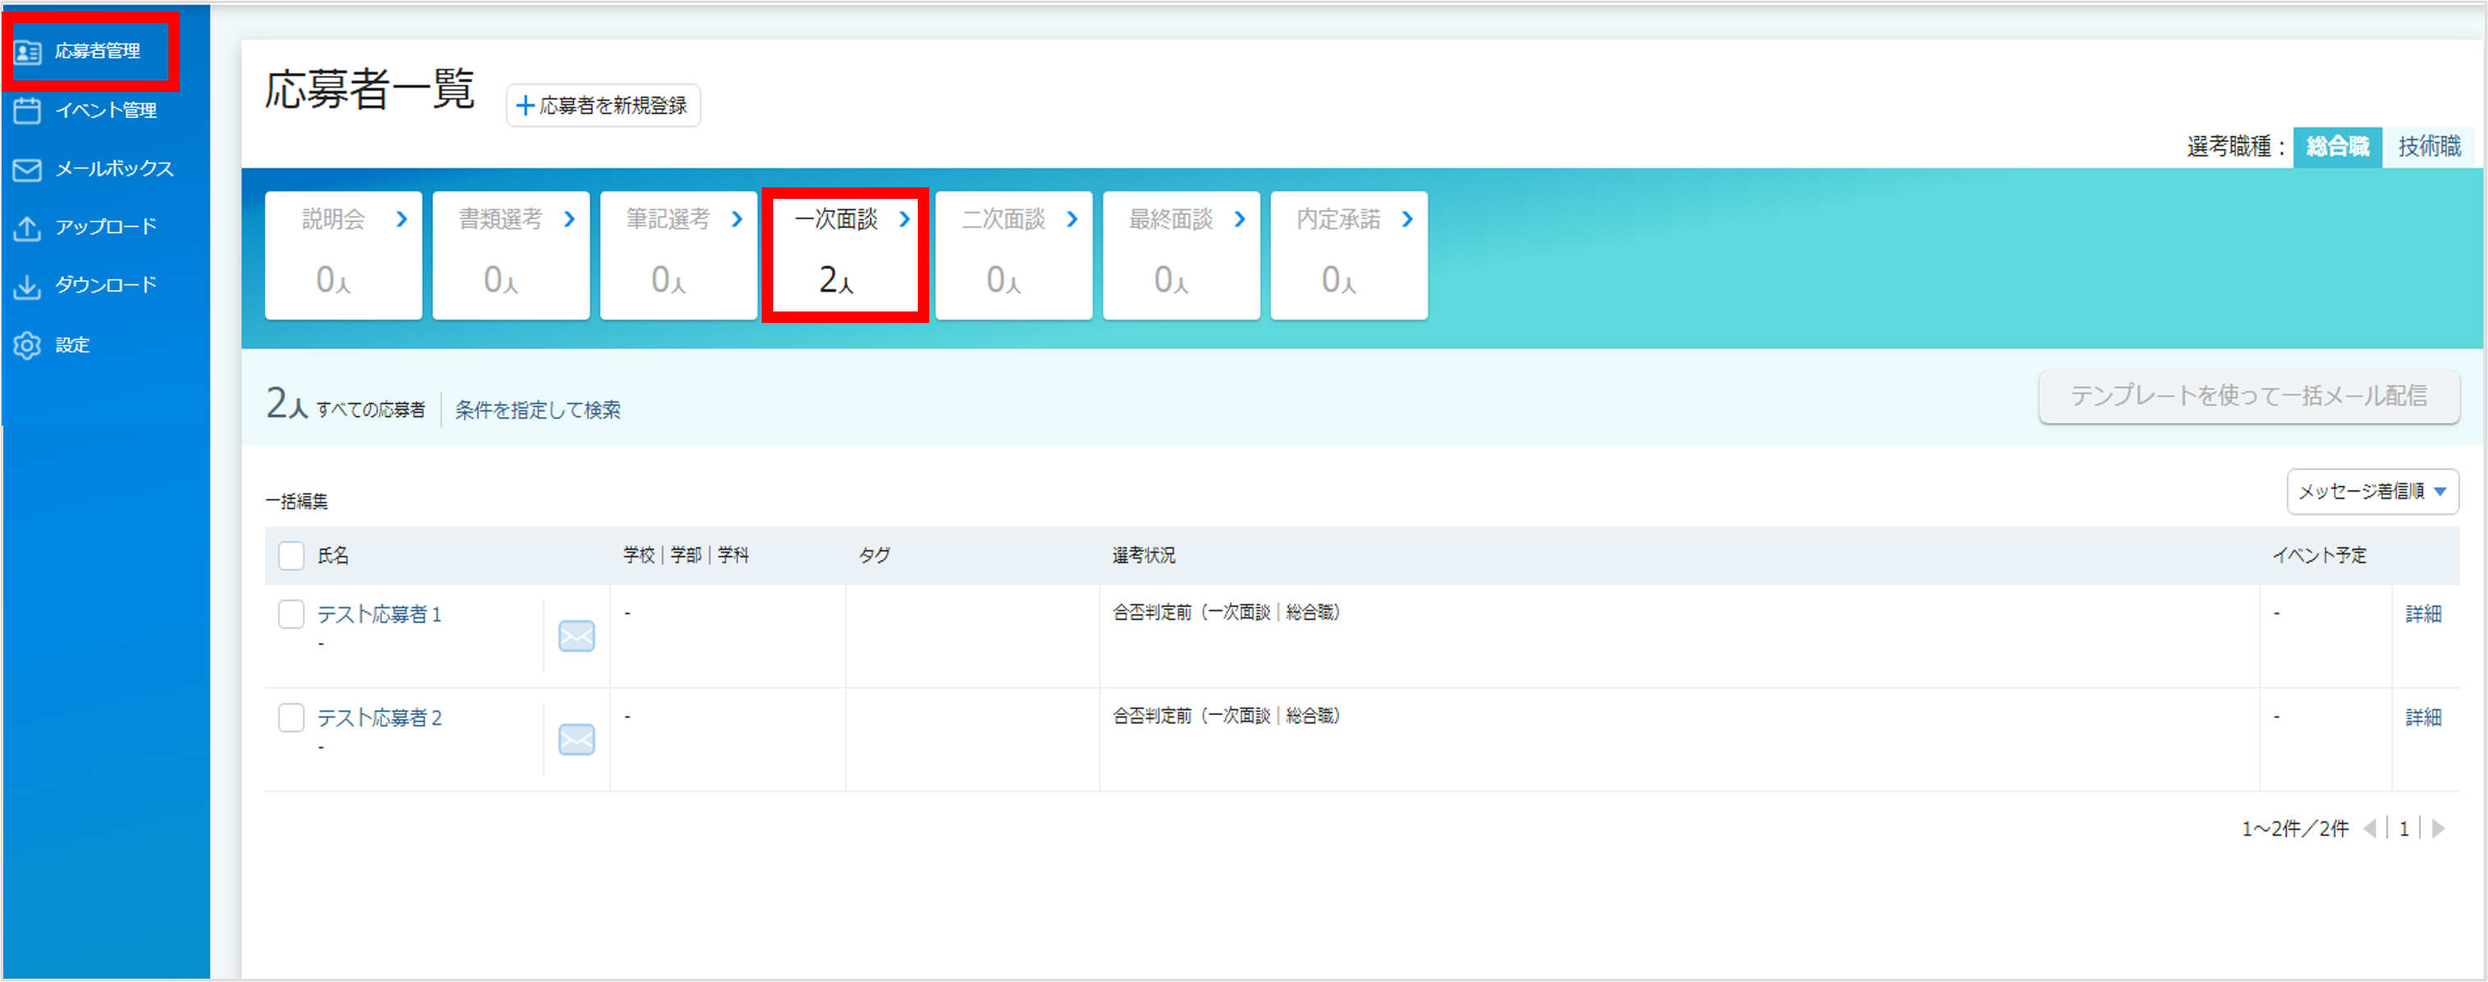Click the download arrow icon in sidebar
Viewport: 2488px width, 982px height.
pos(27,287)
